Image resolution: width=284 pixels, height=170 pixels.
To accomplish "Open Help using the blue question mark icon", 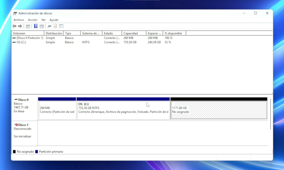I will click(35, 26).
